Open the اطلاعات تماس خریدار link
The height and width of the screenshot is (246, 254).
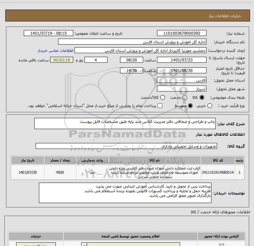[55, 51]
